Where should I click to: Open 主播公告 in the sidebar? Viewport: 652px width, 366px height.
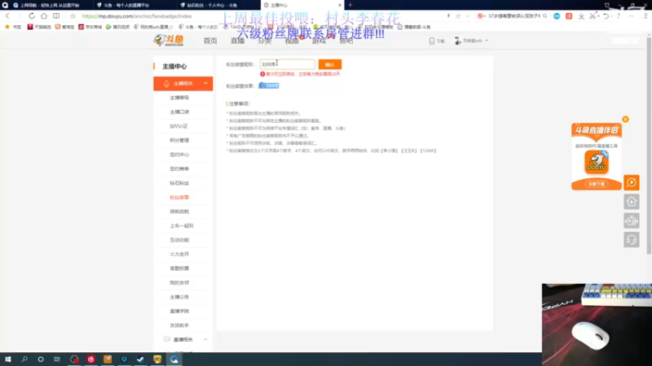coord(179,297)
